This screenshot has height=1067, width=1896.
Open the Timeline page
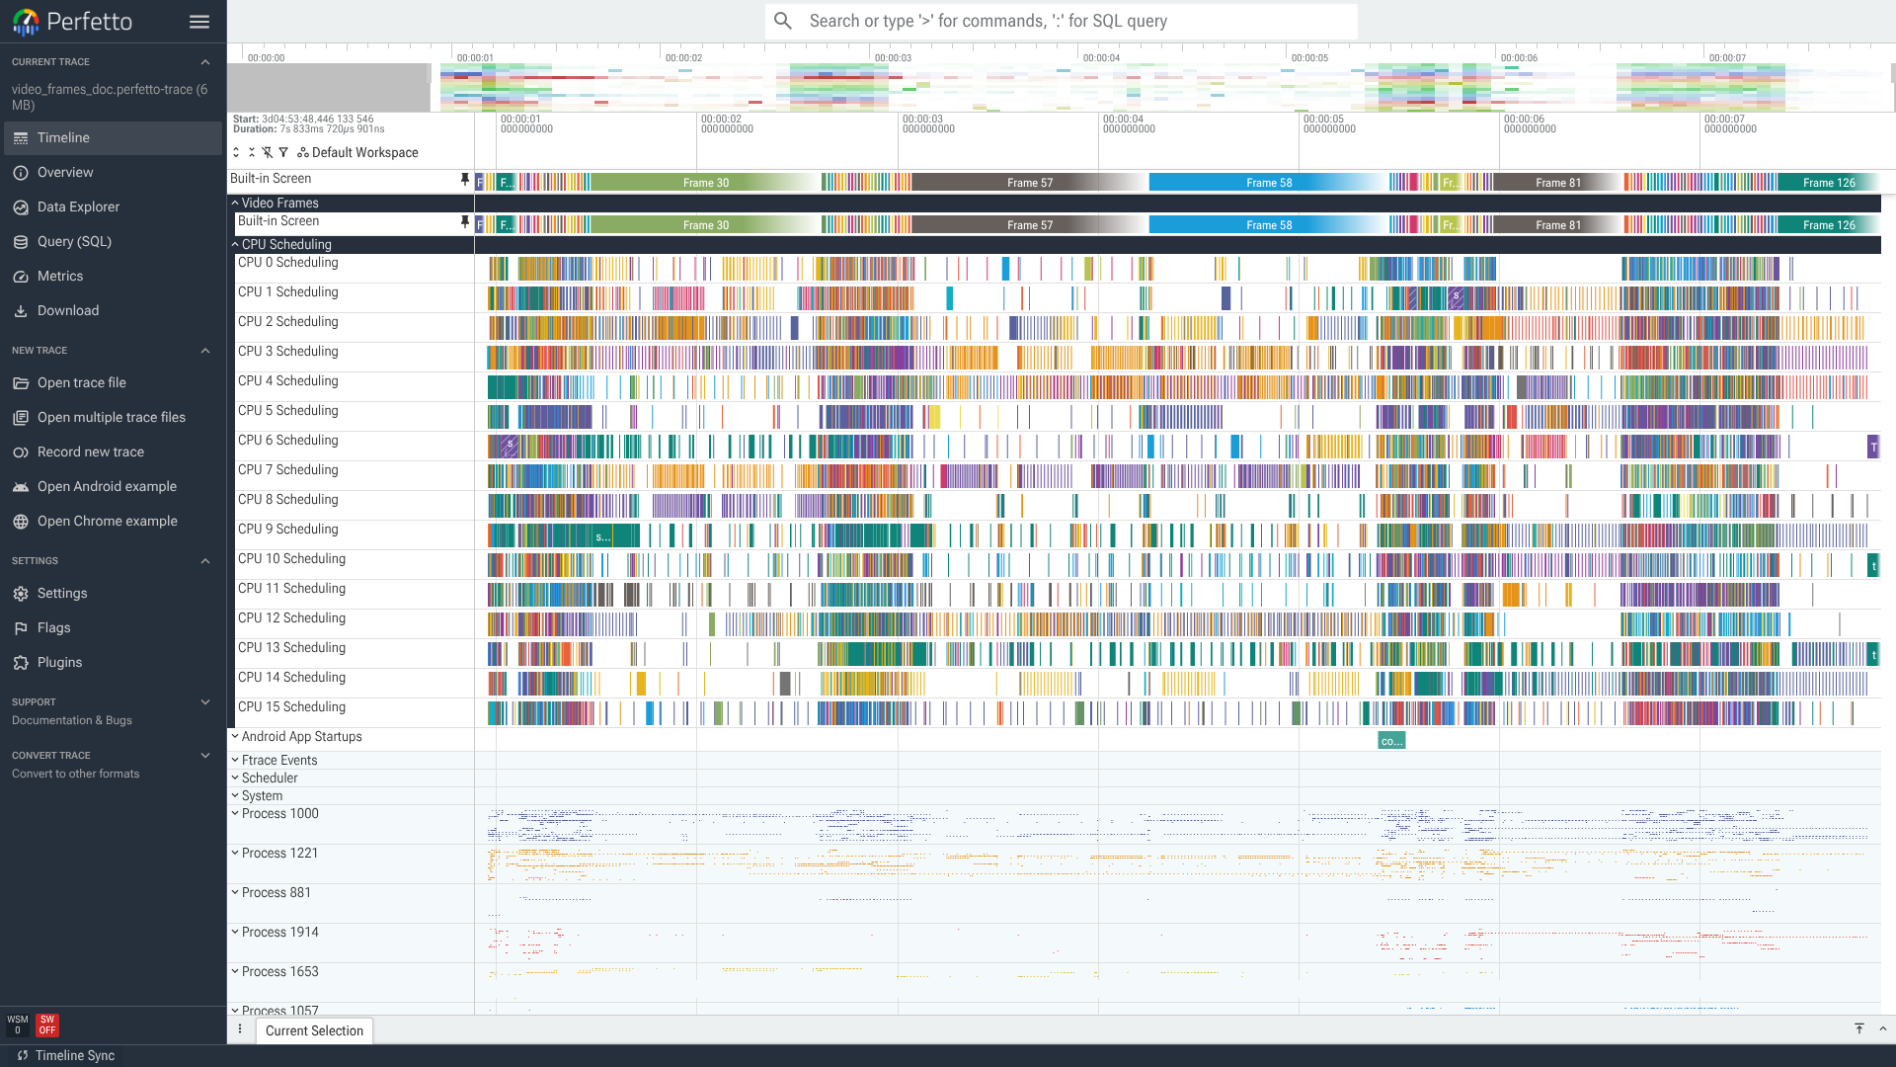(113, 138)
